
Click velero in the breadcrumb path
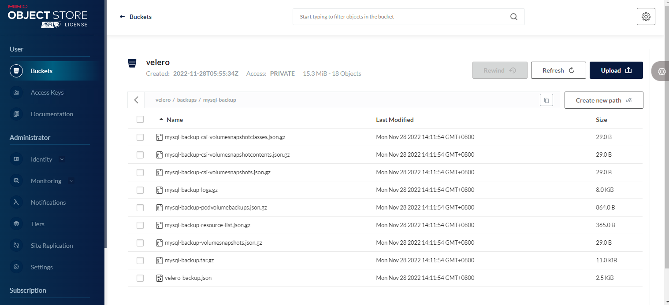point(163,100)
